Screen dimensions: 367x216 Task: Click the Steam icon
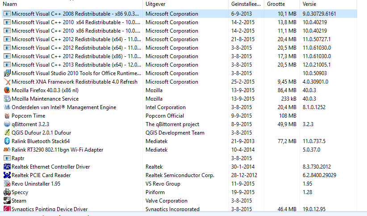pos(7,201)
